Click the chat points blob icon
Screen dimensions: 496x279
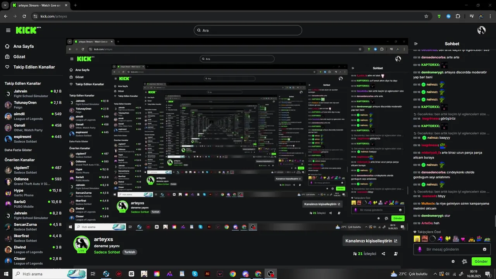point(464,262)
